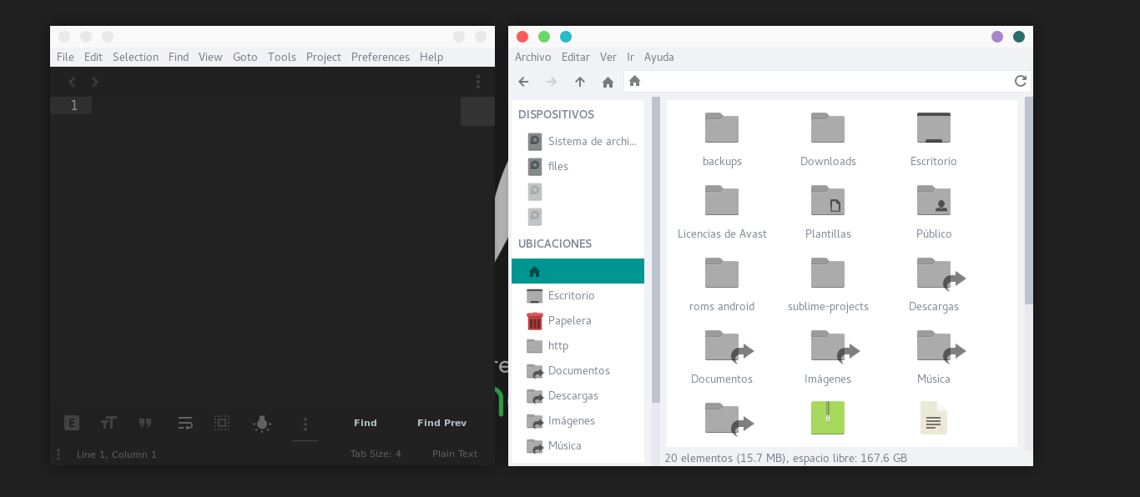This screenshot has width=1140, height=497.
Task: Click the file view vertical scrollbar
Action: point(1029,201)
